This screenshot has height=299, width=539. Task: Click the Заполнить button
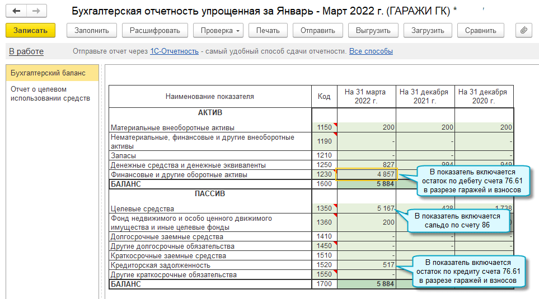click(92, 31)
